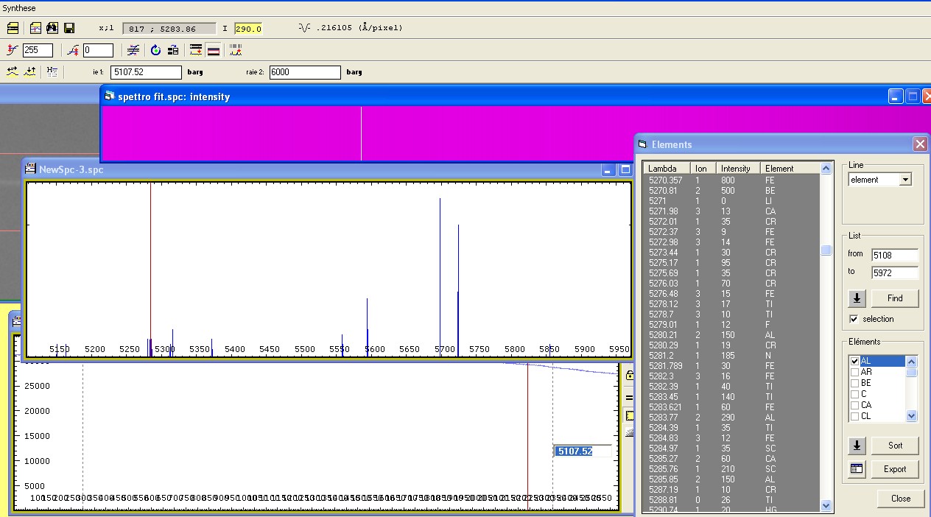
Task: Check the C element checkbox
Action: point(854,394)
